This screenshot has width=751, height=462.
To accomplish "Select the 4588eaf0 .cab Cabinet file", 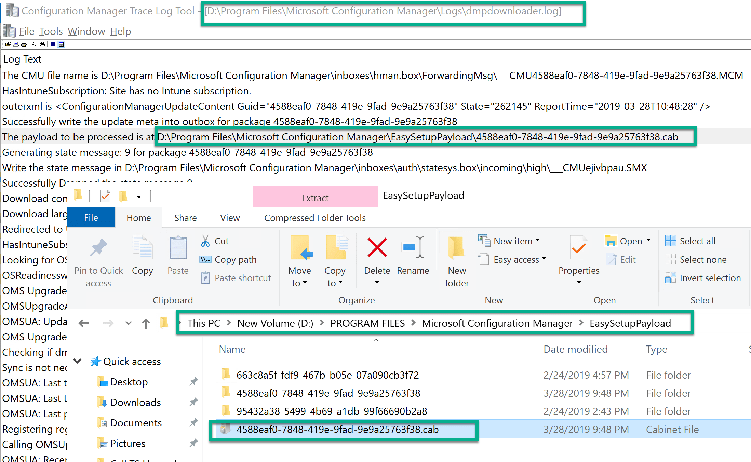I will (337, 430).
